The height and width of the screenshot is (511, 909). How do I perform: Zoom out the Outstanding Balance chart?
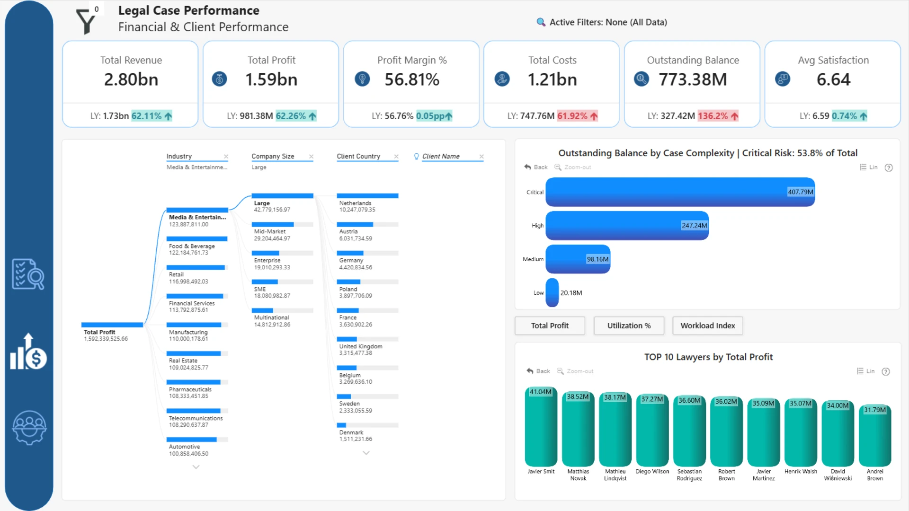tap(573, 167)
